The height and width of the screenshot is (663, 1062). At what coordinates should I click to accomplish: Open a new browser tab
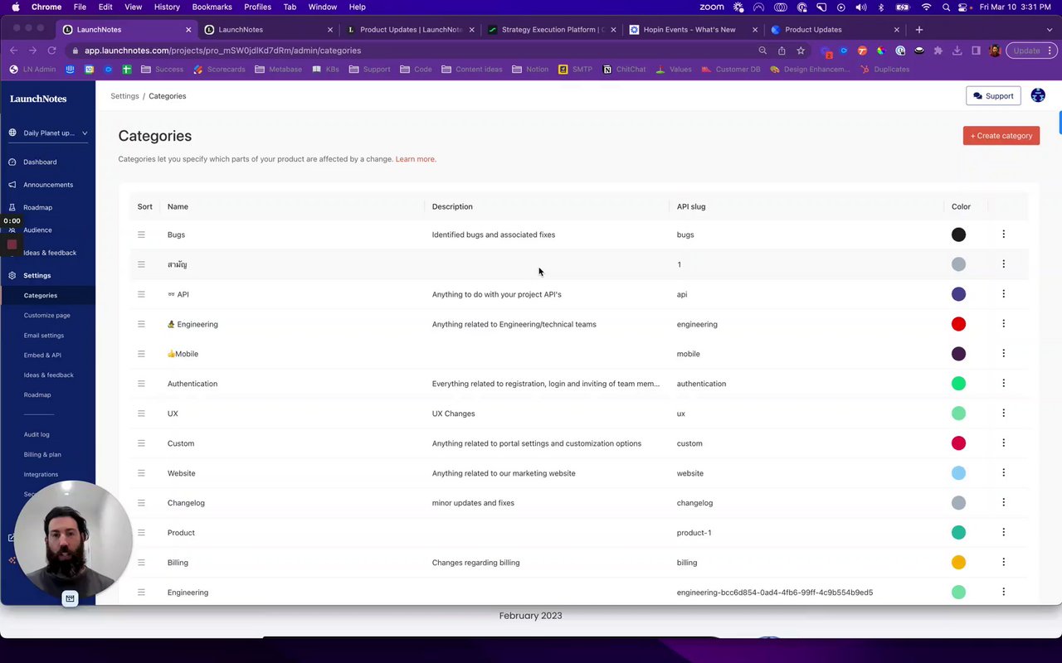tap(918, 30)
